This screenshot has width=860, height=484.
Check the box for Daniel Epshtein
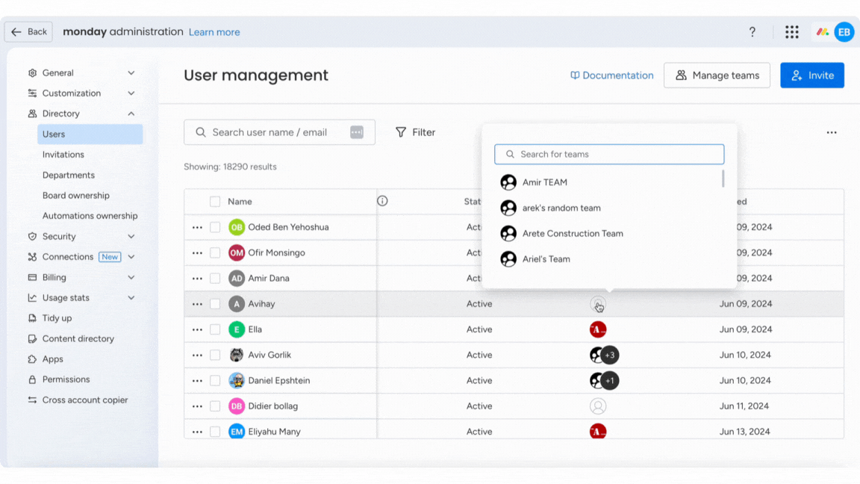(215, 380)
